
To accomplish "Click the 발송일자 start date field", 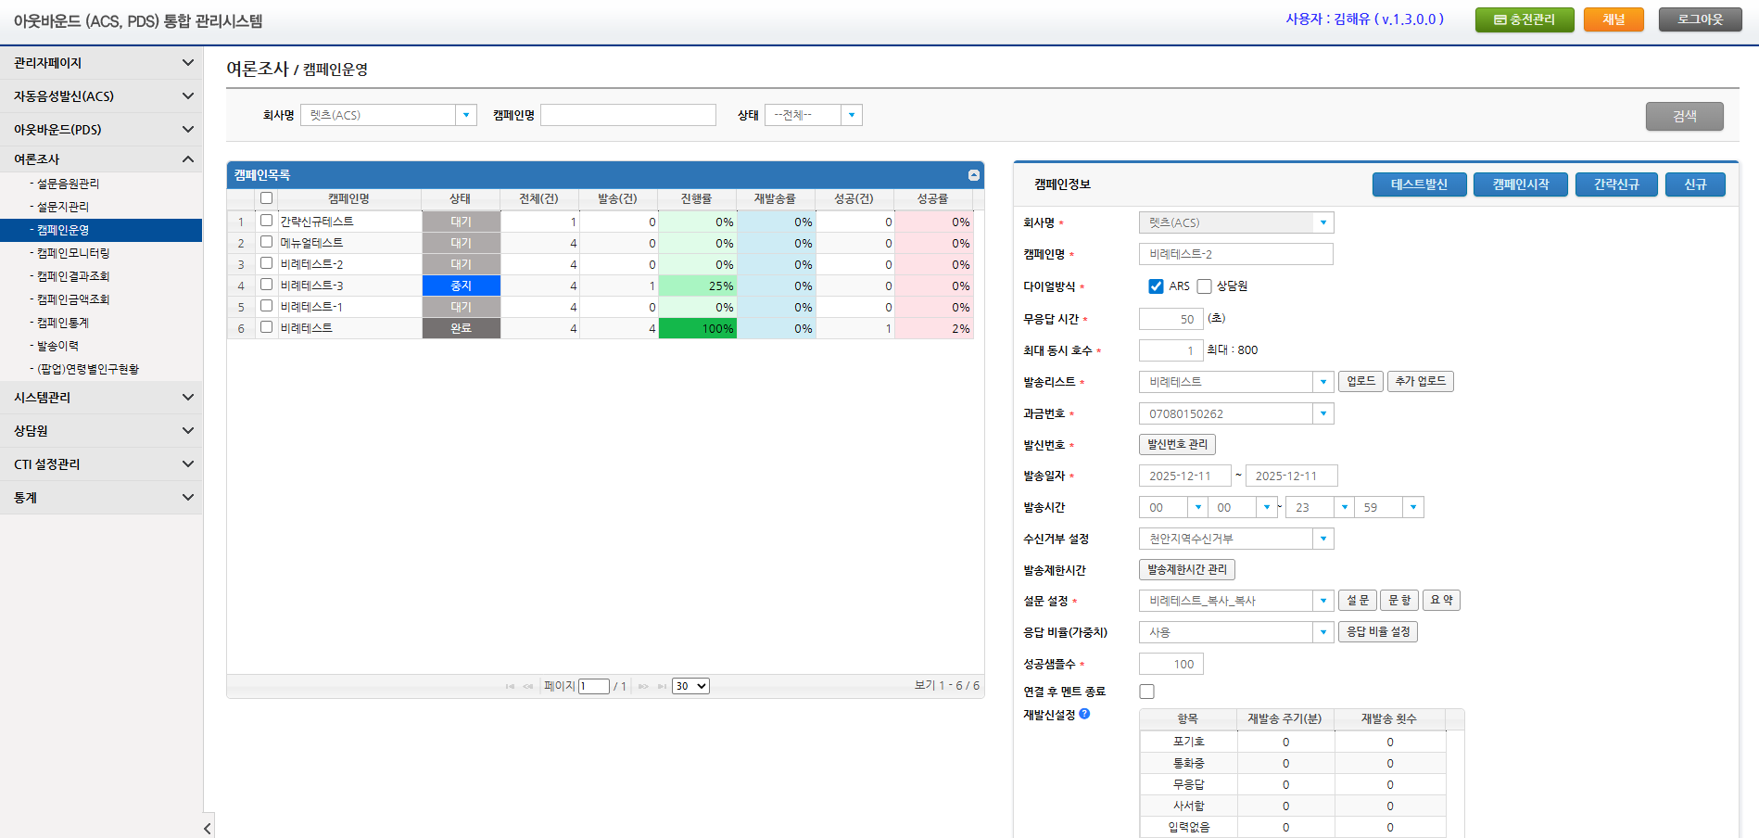I will tap(1184, 476).
